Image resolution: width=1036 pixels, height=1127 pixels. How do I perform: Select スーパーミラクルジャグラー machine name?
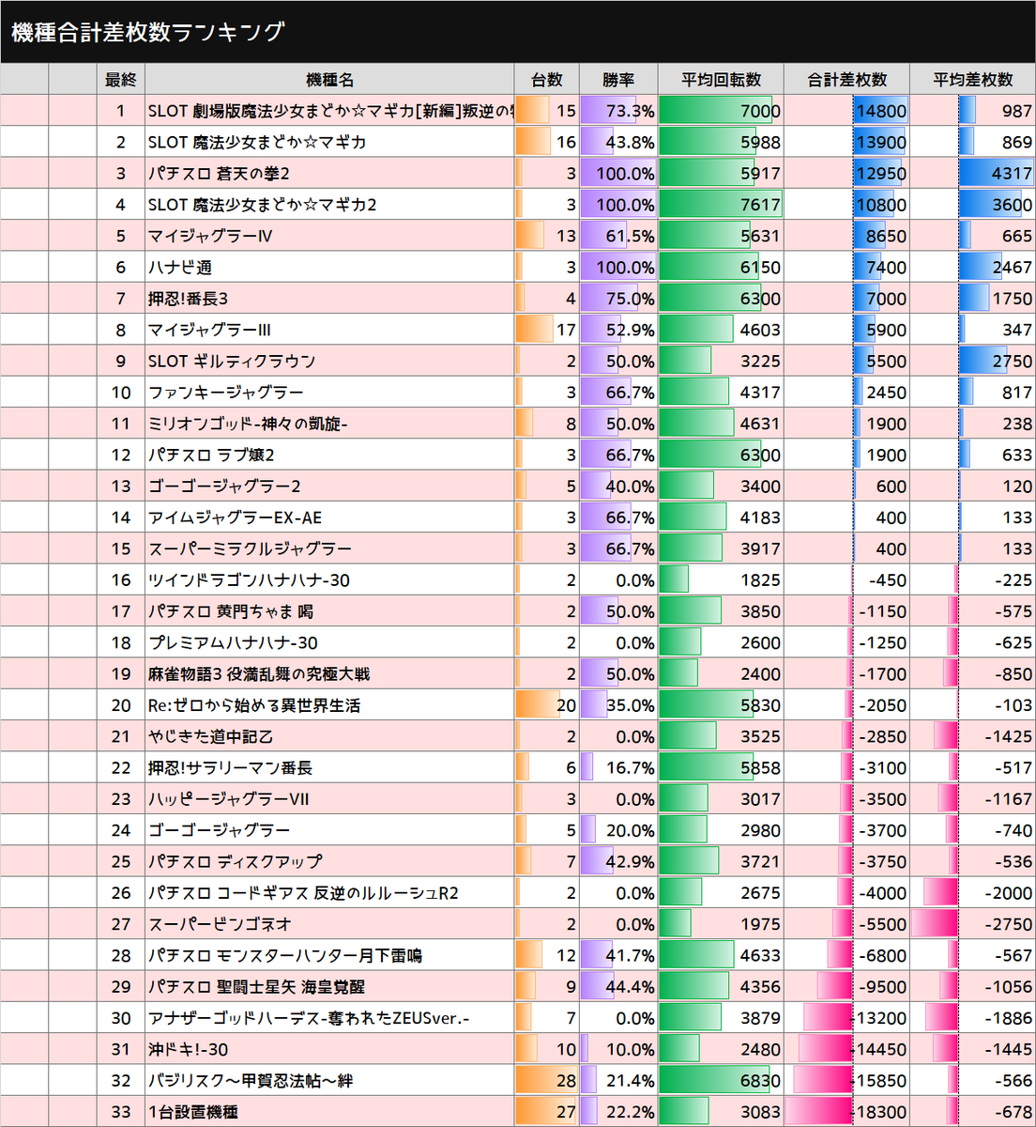[250, 549]
